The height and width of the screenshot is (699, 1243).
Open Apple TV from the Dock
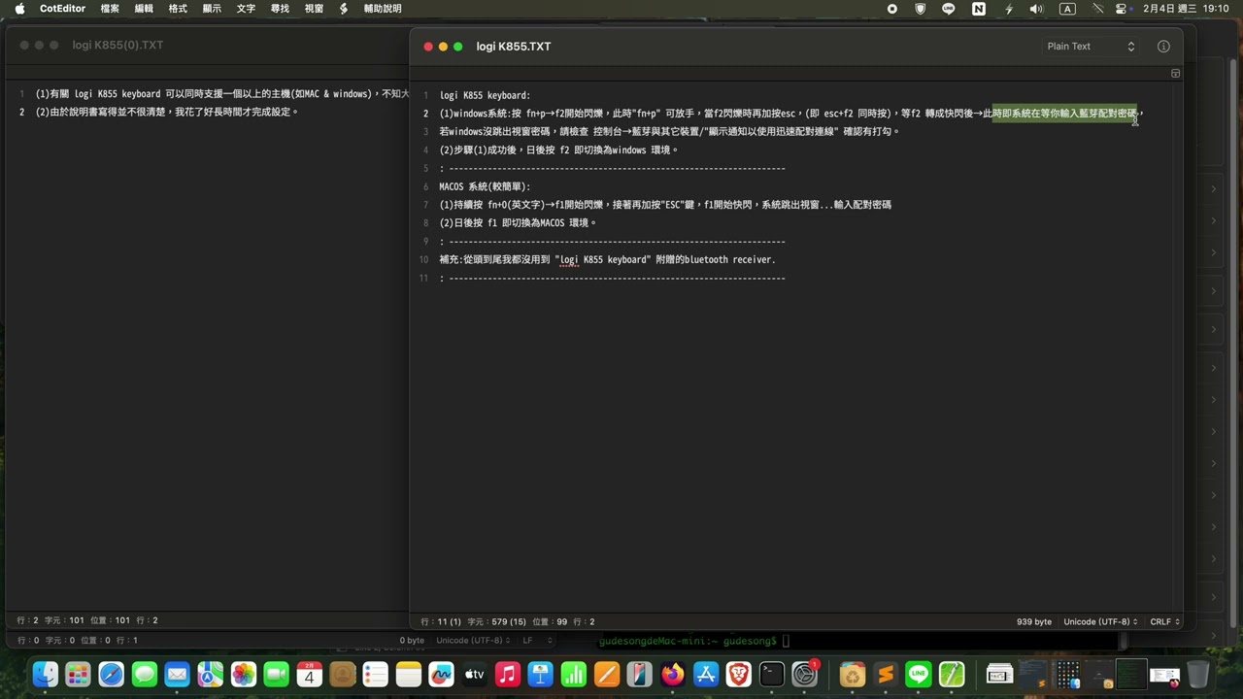coord(474,674)
